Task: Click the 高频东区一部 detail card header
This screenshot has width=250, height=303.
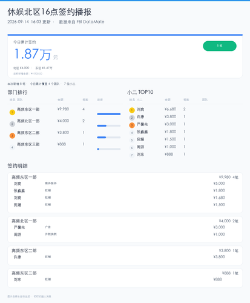Action: click(x=24, y=177)
